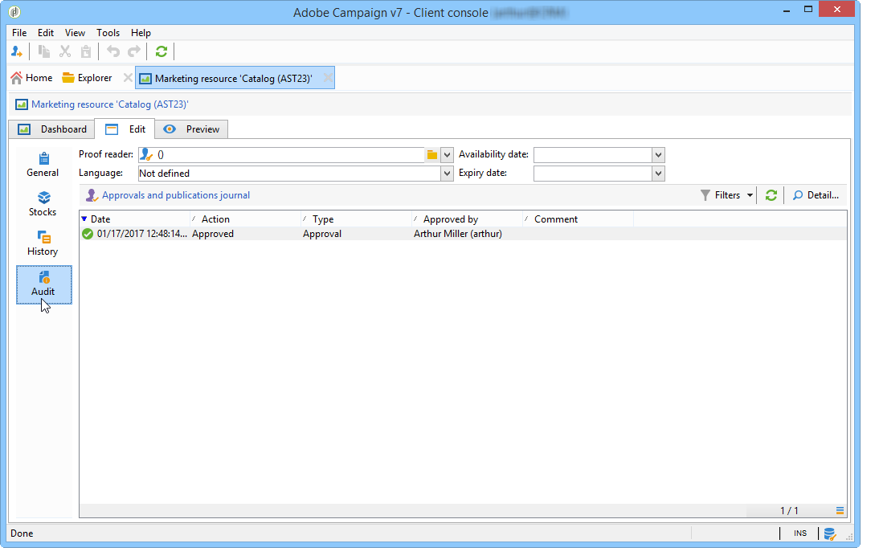Switch to the Edit tab

(125, 130)
